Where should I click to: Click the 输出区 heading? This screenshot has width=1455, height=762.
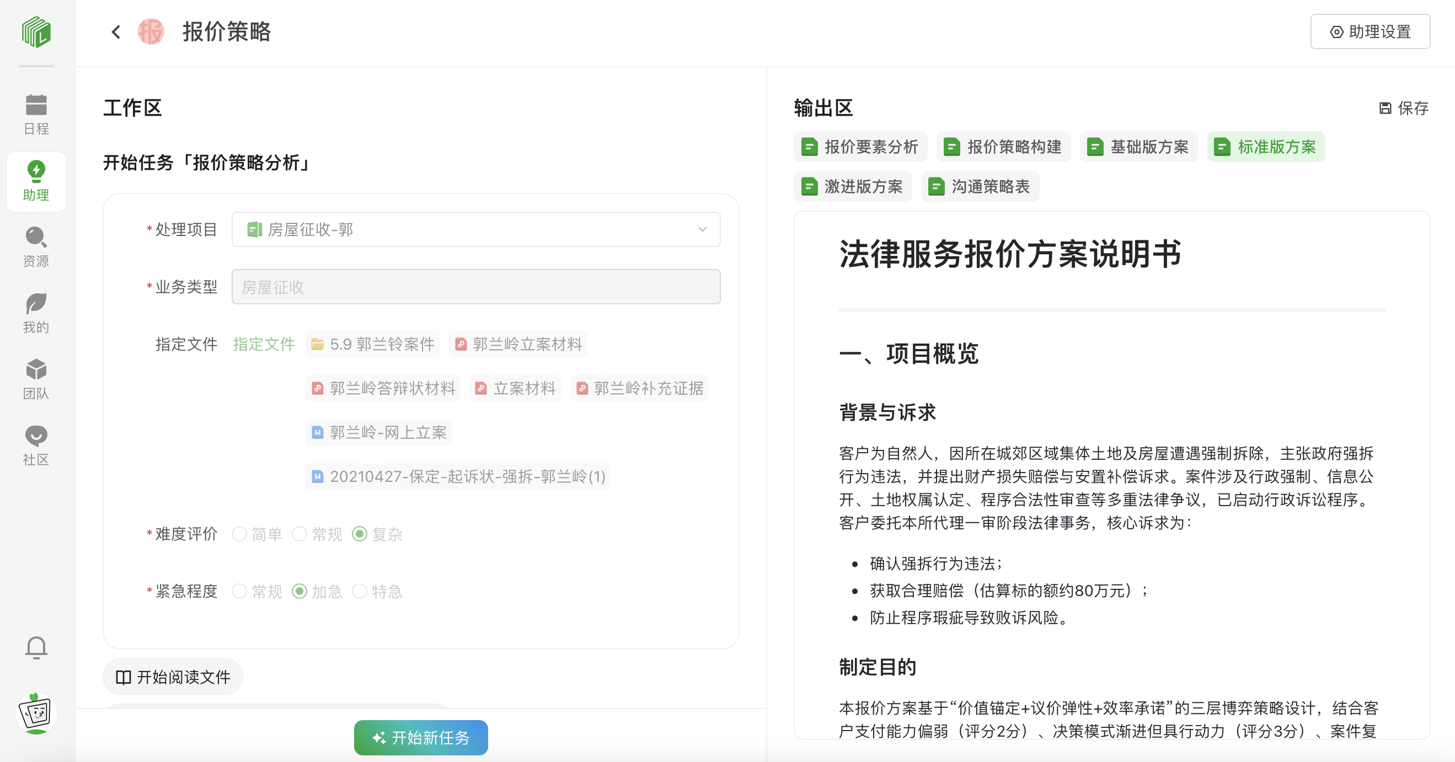tap(823, 108)
